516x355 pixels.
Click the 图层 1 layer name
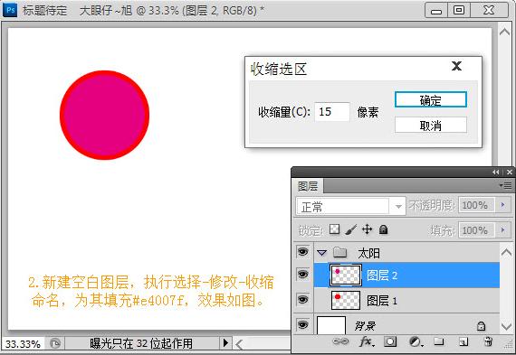(x=382, y=301)
